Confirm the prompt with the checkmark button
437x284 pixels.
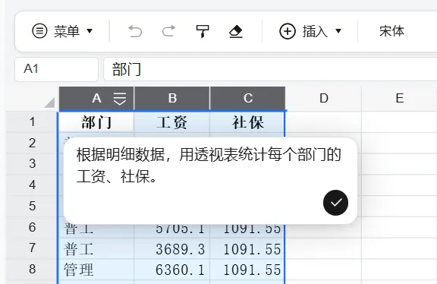335,203
